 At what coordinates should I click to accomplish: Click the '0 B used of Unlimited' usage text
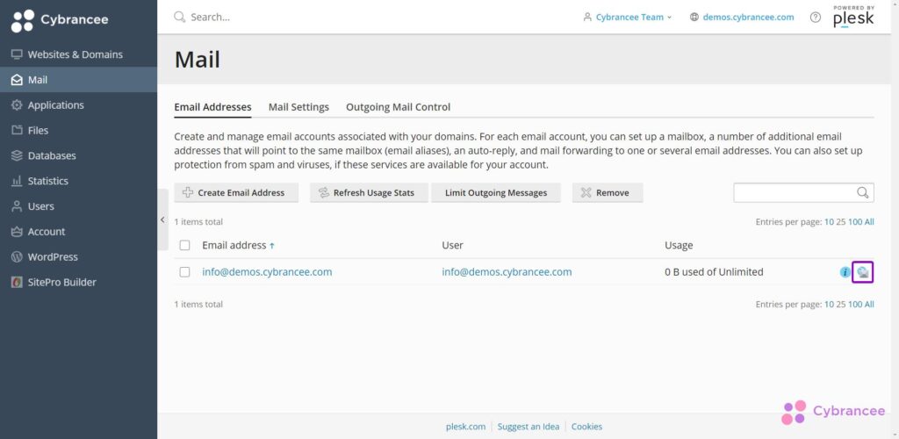coord(714,272)
